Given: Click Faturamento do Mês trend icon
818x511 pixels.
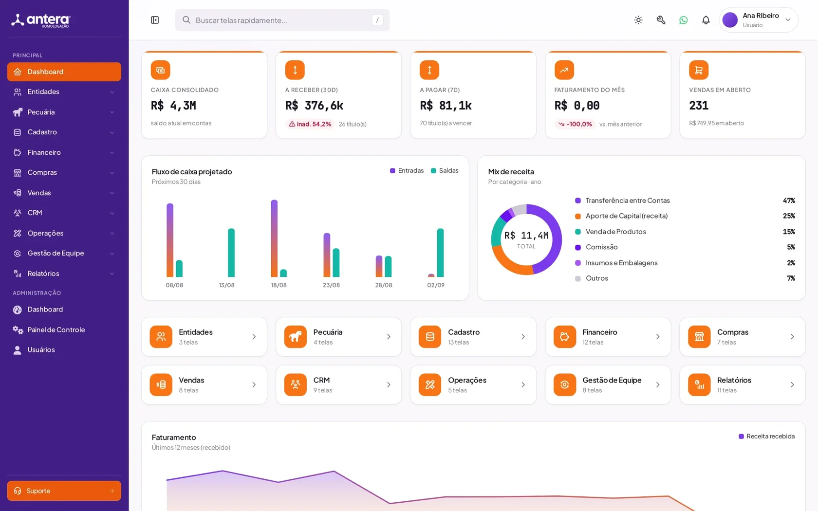Looking at the screenshot, I should [564, 70].
